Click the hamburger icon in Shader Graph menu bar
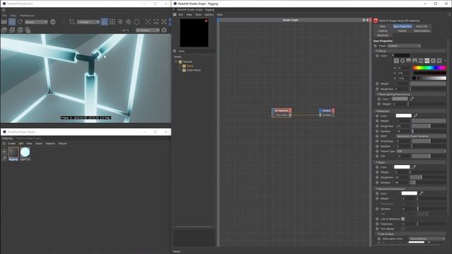Viewport: 452px width, 254px height. click(174, 15)
